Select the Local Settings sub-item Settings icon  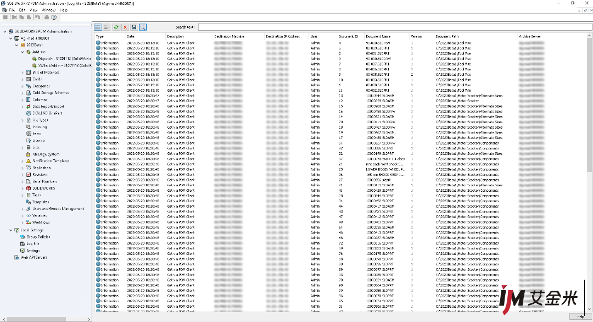pyautogui.click(x=23, y=251)
